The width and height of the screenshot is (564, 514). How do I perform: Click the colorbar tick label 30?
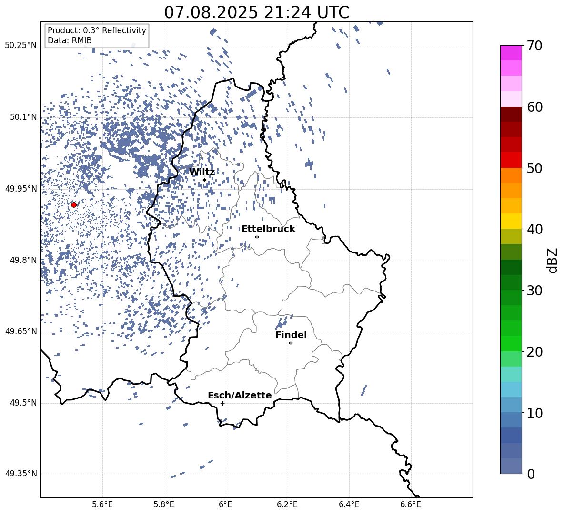534,291
